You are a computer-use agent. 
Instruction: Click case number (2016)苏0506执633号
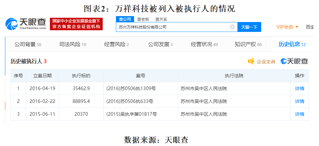(x=130, y=101)
